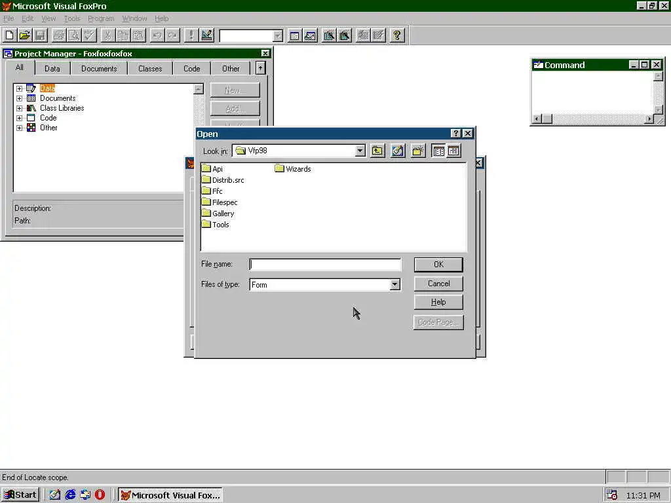Viewport: 671px width, 503px height.
Task: Click Add button in Project Manager
Action: tap(235, 109)
